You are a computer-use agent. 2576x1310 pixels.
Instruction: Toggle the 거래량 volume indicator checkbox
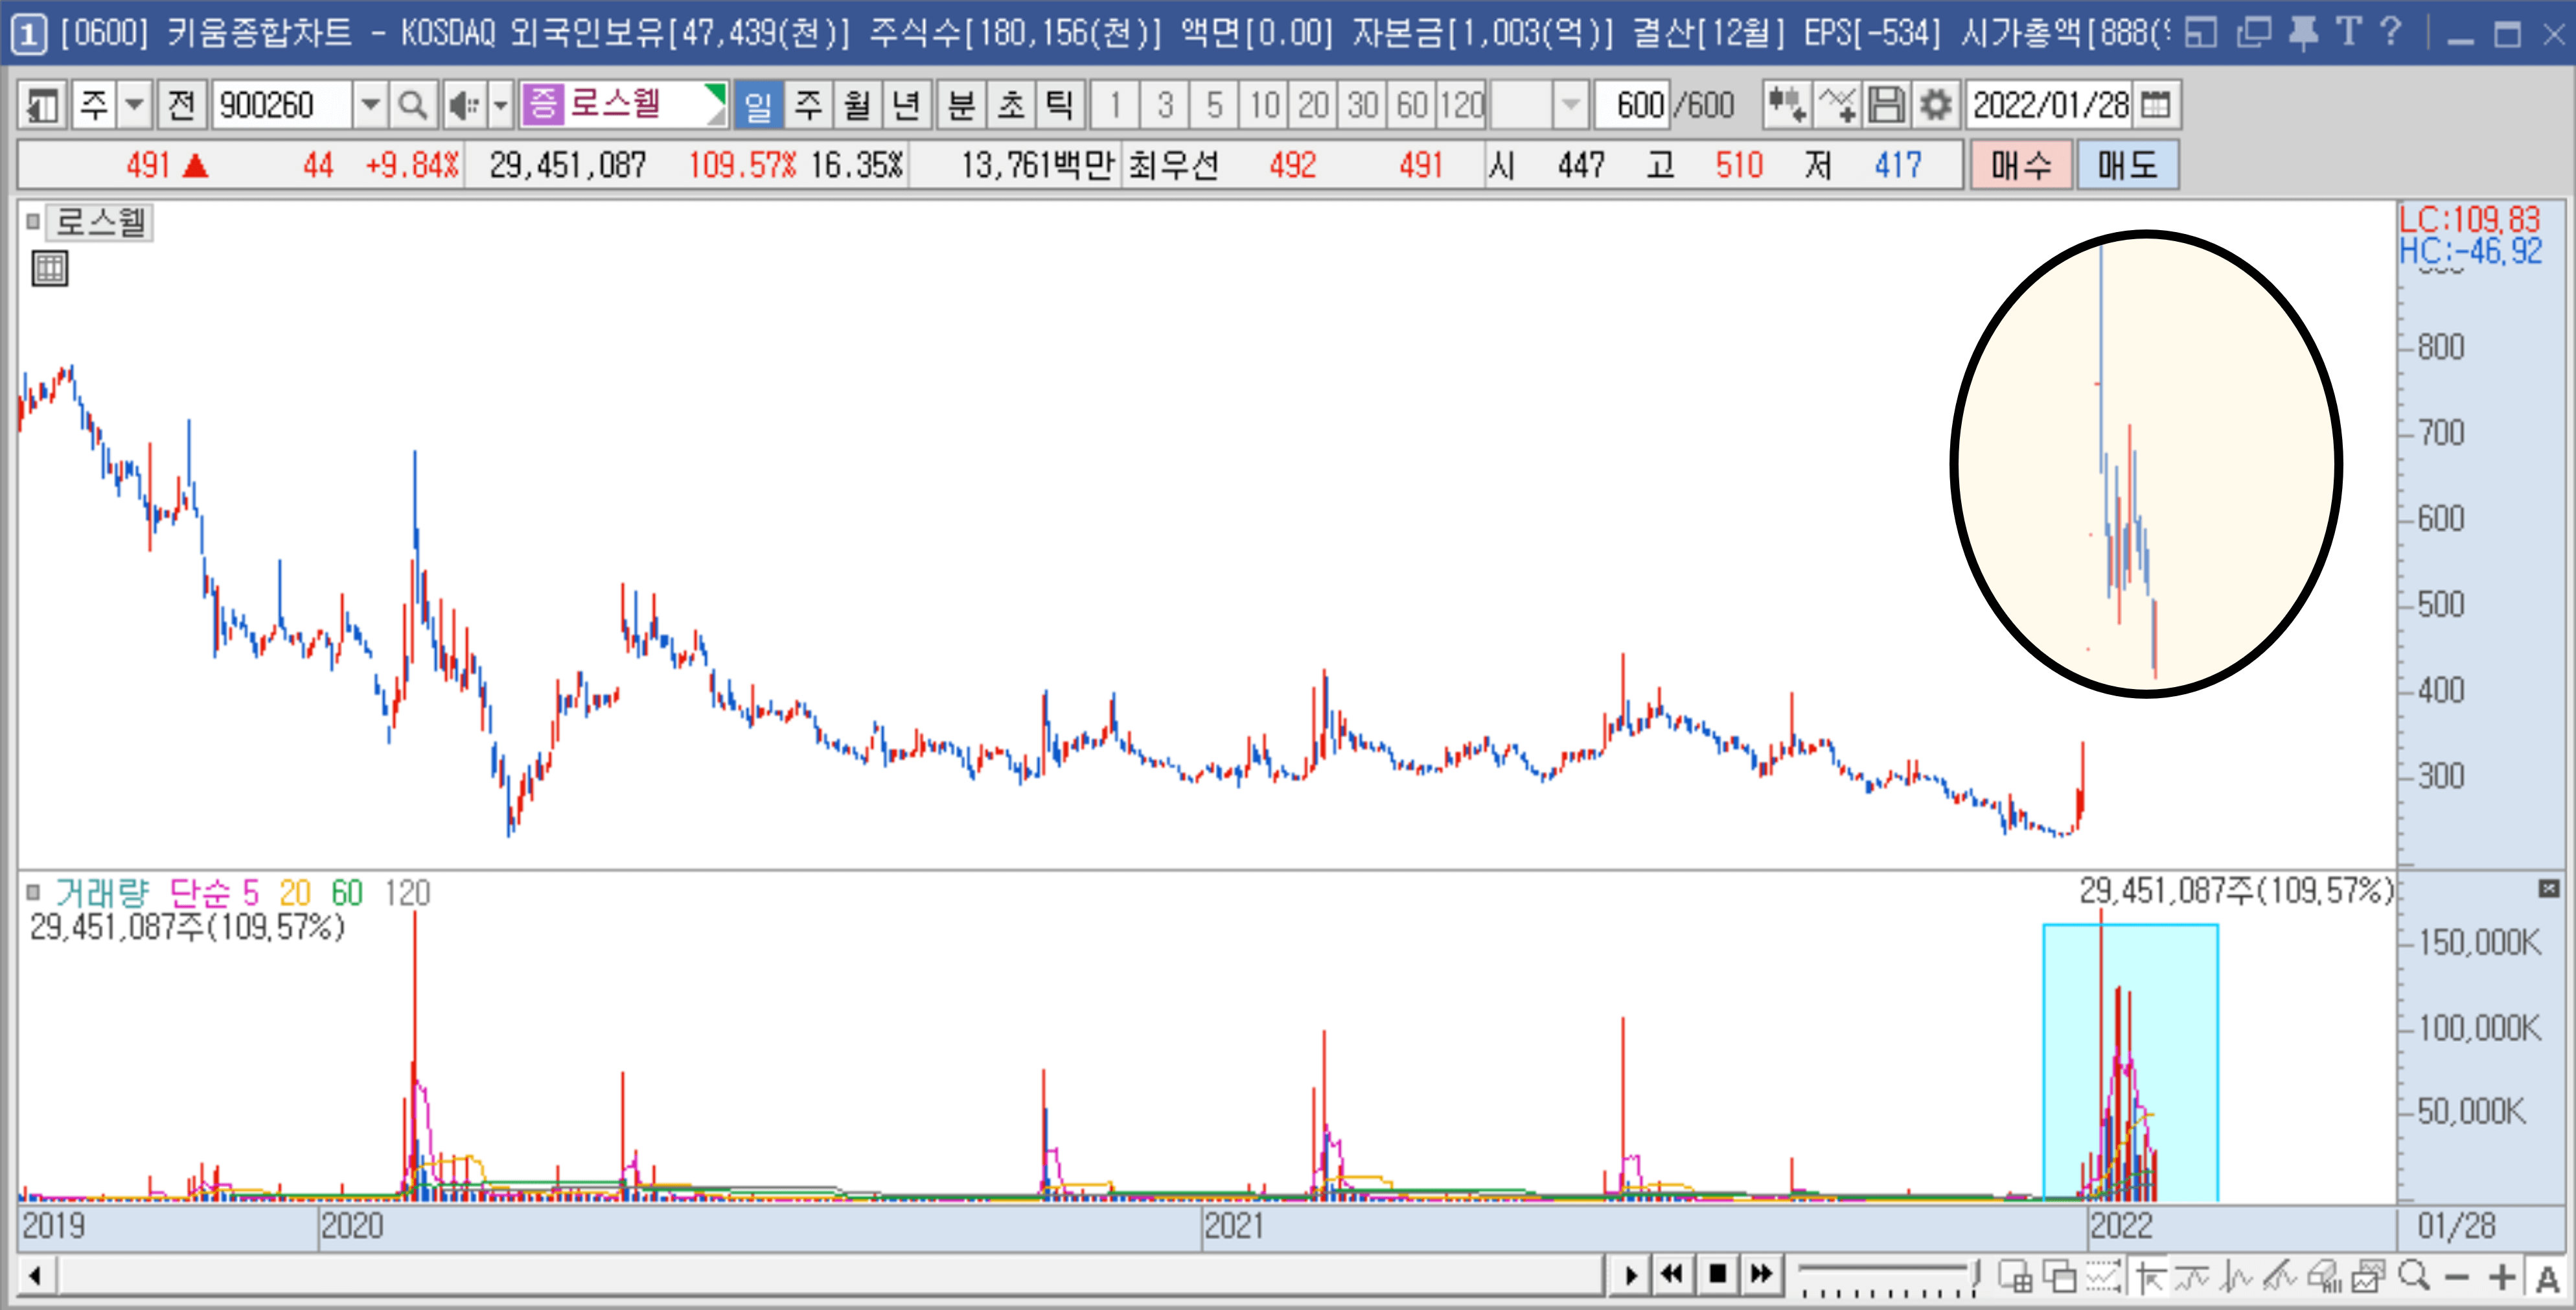(33, 892)
